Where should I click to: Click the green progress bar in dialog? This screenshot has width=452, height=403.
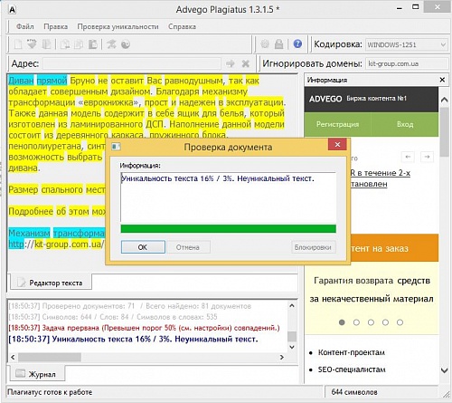(228, 228)
